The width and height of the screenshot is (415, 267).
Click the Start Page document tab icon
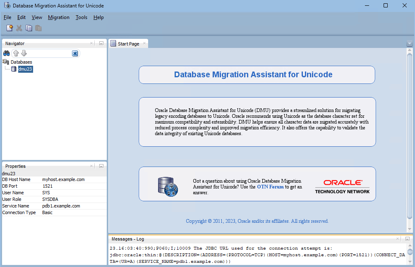pos(113,43)
